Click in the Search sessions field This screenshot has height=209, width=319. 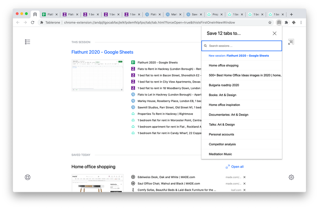click(244, 46)
